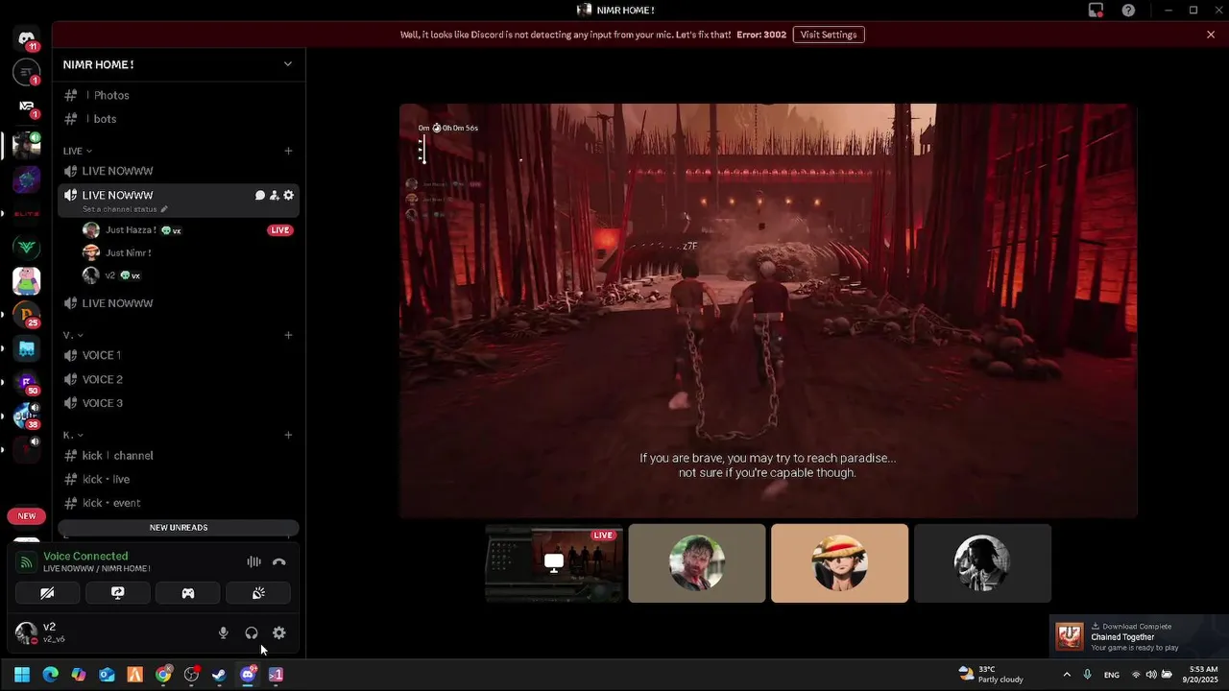Open the kick • live channel
Viewport: 1229px width, 691px height.
(179, 479)
